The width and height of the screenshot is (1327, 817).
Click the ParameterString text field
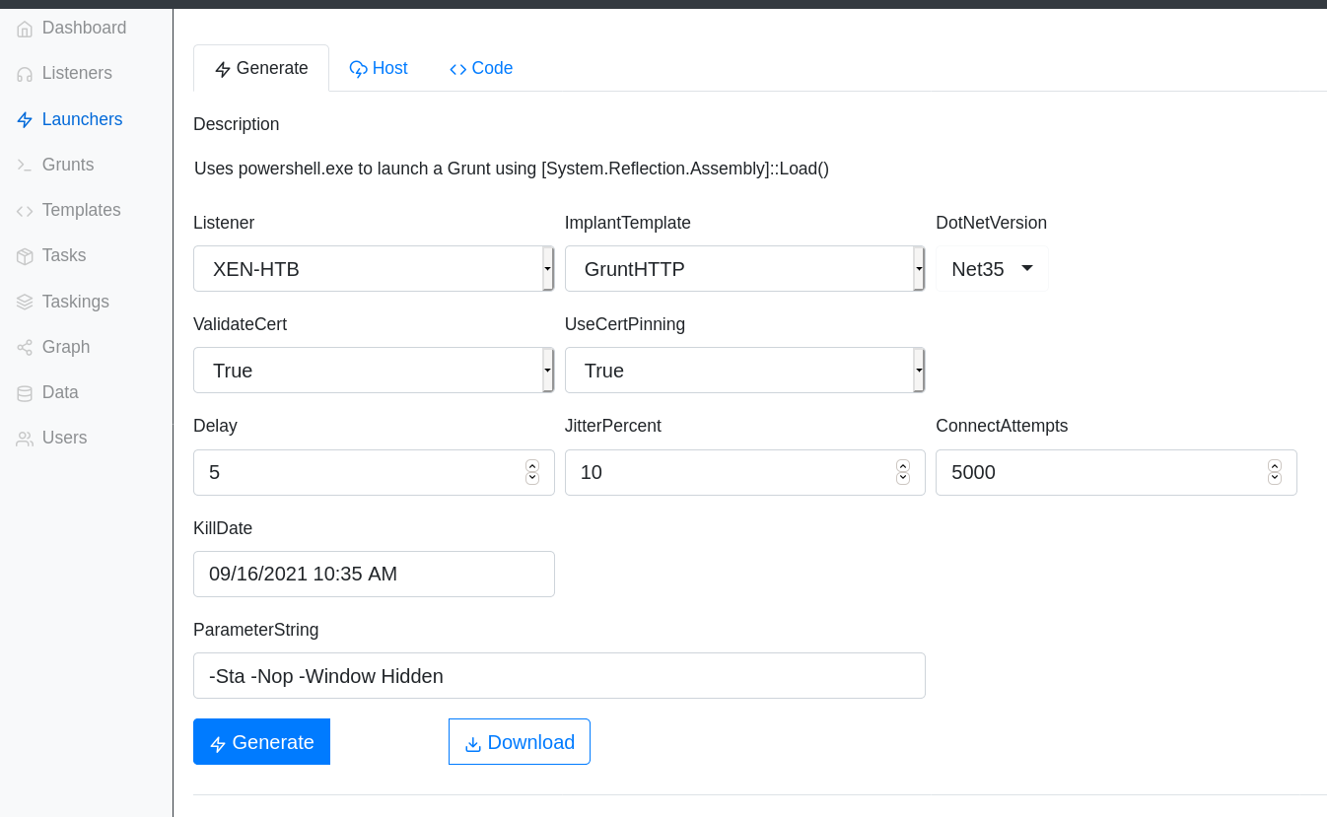coord(559,676)
